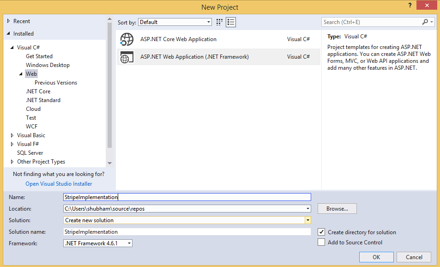Select the Cloud category
The height and width of the screenshot is (267, 440).
(x=33, y=109)
